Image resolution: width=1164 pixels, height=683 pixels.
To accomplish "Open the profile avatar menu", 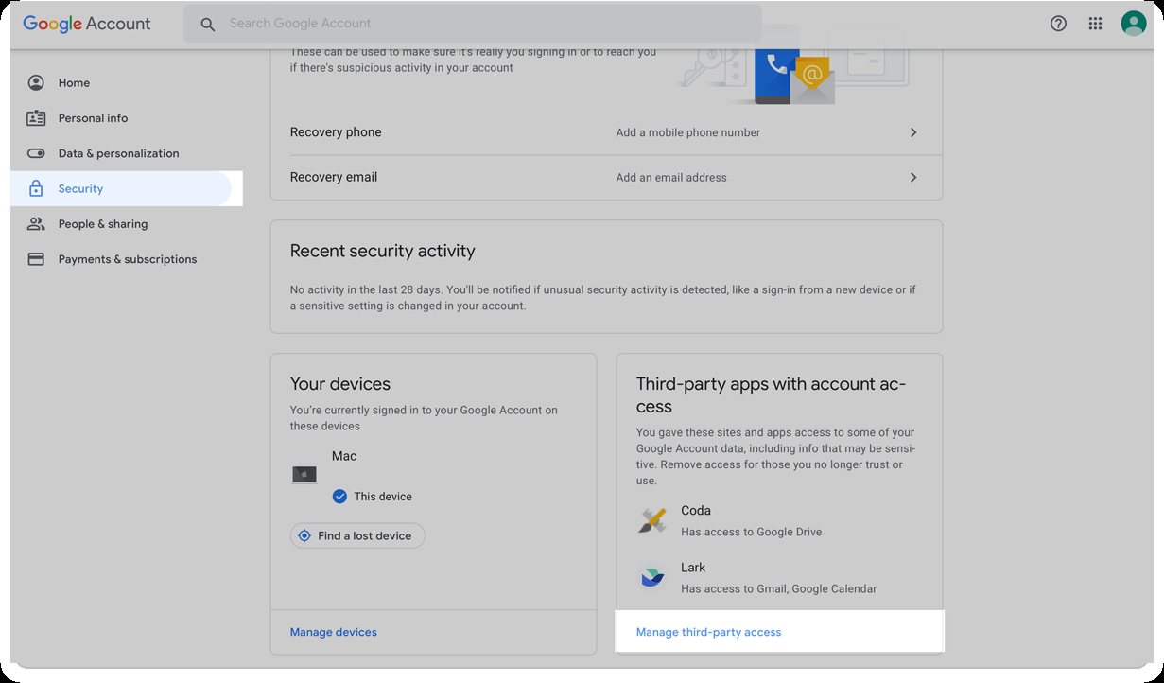I will coord(1133,24).
